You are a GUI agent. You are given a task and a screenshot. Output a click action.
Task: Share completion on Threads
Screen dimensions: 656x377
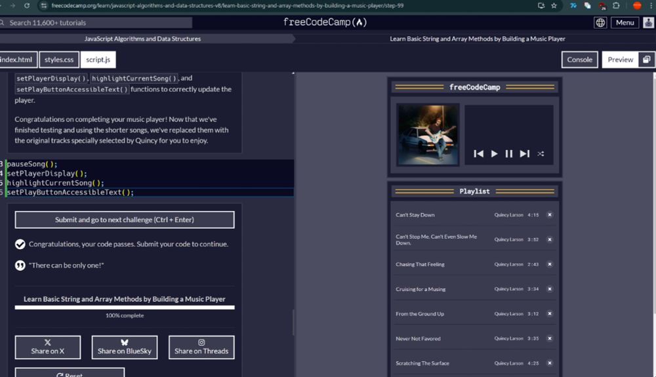point(201,347)
